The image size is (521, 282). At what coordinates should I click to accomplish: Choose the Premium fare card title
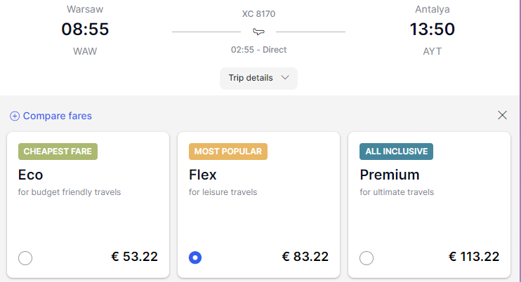tap(390, 175)
